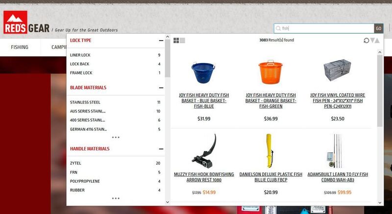
Task: Open Muzzy Fish Hook arrow rest link
Action: (x=204, y=177)
